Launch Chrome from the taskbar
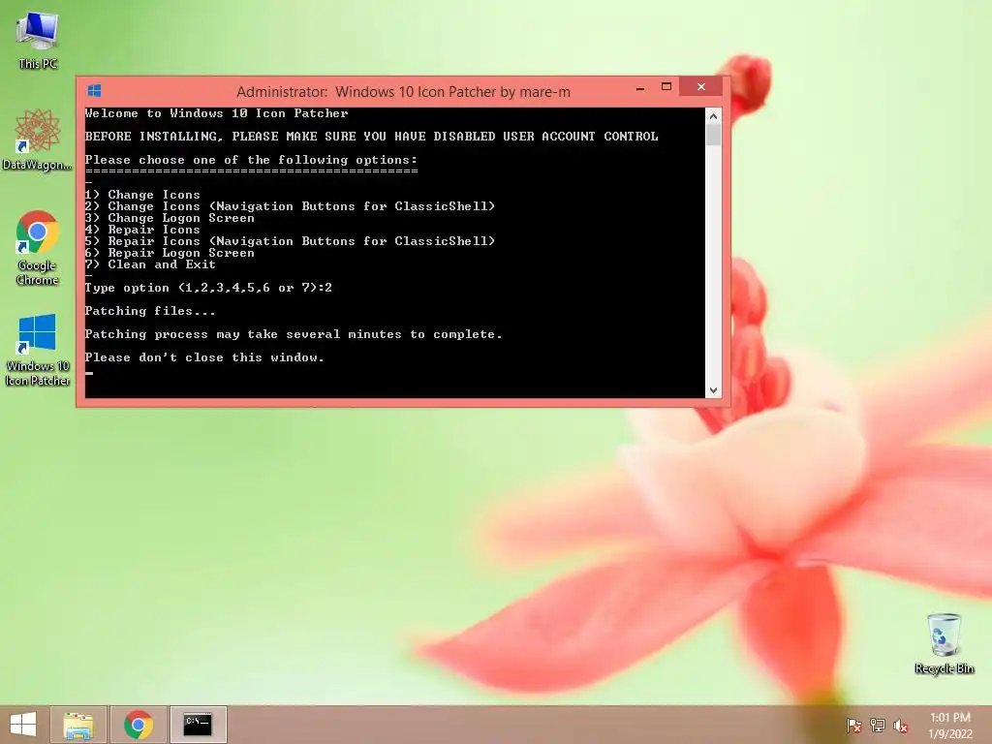Viewport: 992px width, 744px height. [139, 725]
